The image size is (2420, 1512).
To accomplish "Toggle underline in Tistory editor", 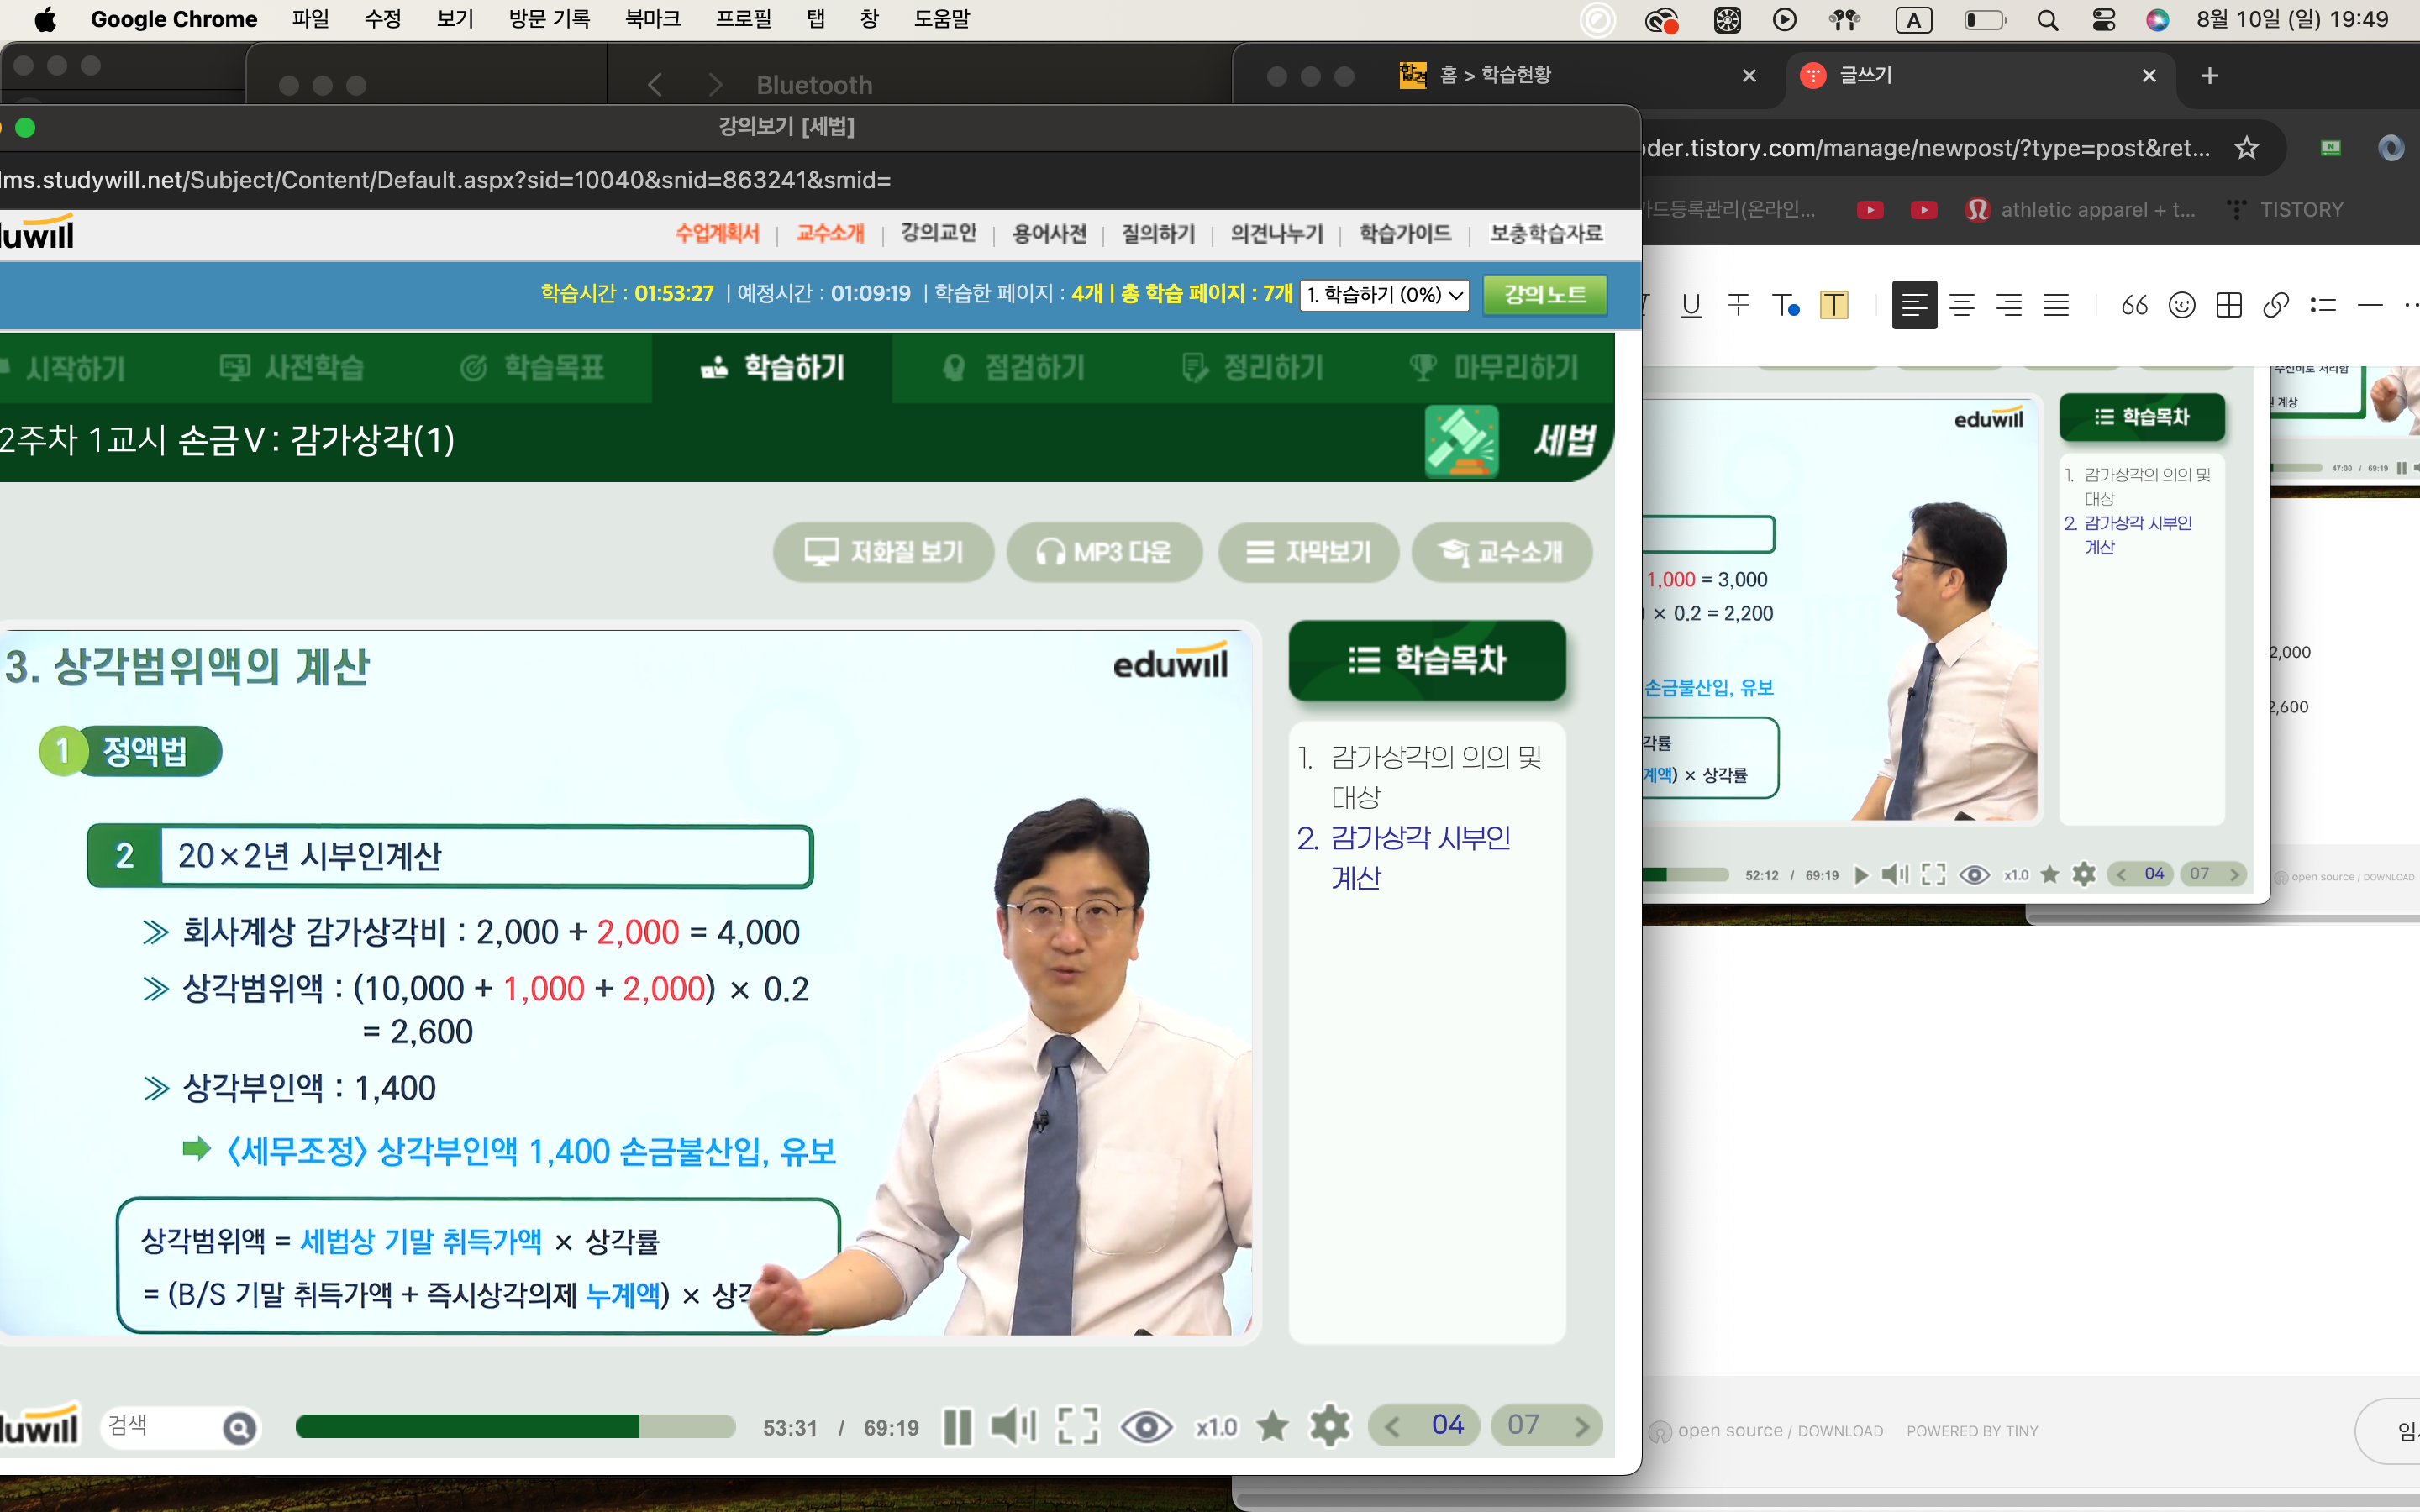I will pos(1691,305).
